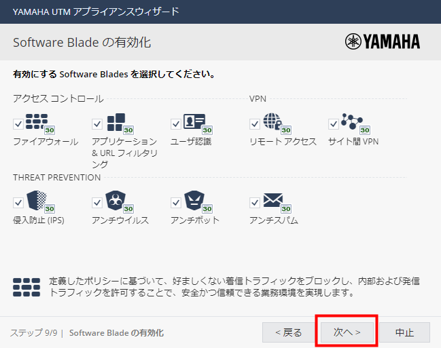Viewport: 441px width, 348px height.
Task: Go back with the < 戻る button
Action: 289,332
